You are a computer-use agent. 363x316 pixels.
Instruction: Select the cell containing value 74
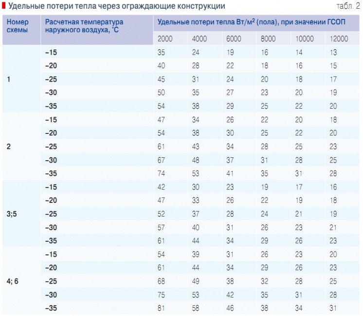tap(162, 173)
